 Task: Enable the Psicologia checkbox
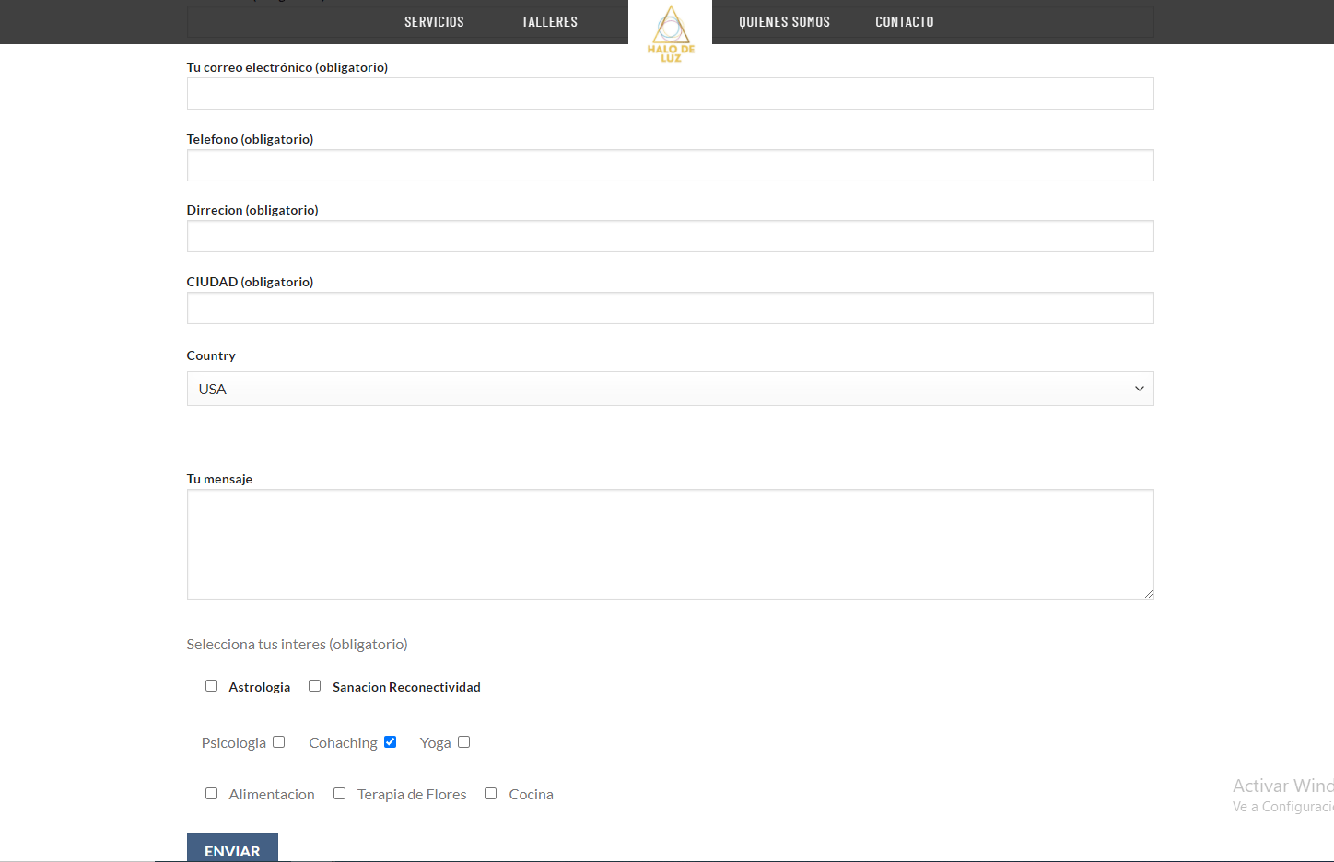click(x=278, y=742)
